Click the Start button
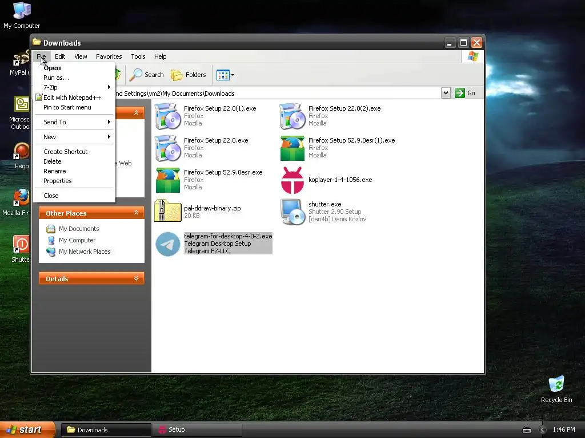 tap(27, 430)
